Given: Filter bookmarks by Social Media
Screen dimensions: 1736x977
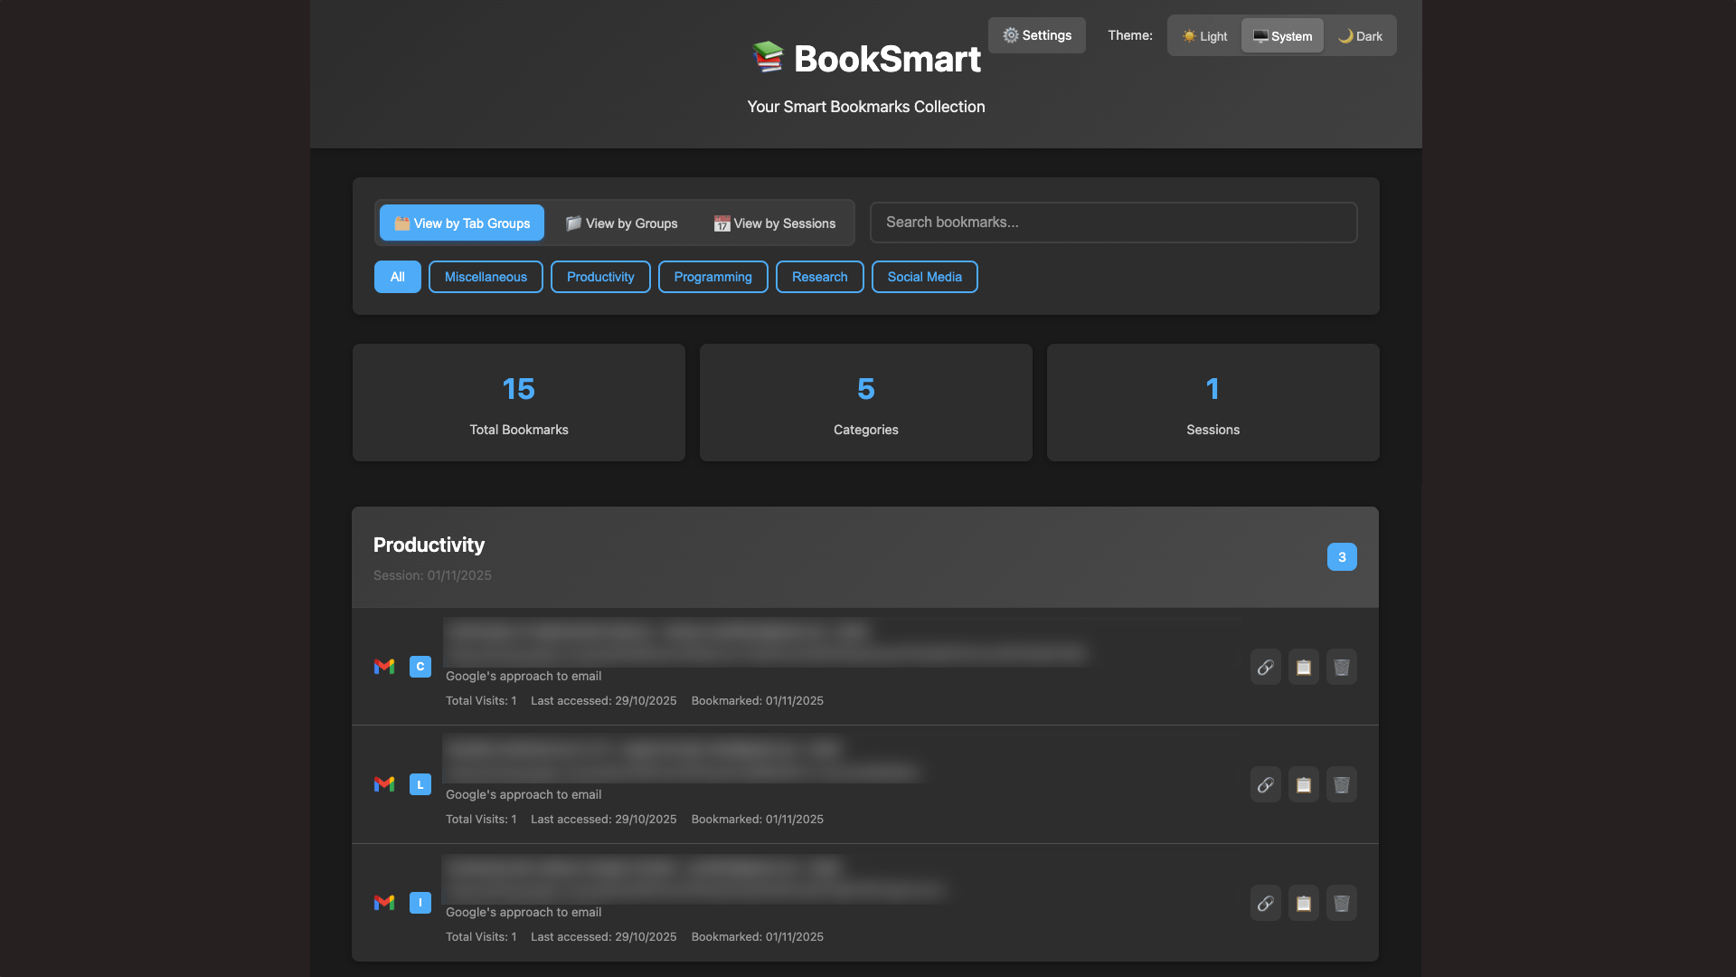Looking at the screenshot, I should tap(924, 277).
